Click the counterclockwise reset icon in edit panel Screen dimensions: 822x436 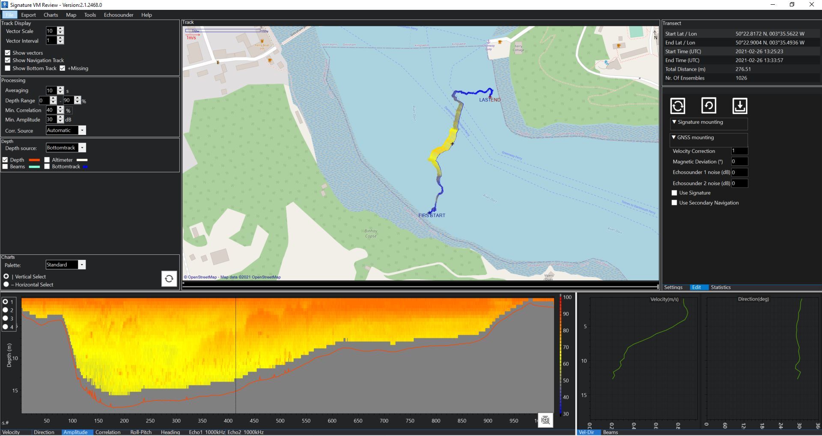click(709, 105)
